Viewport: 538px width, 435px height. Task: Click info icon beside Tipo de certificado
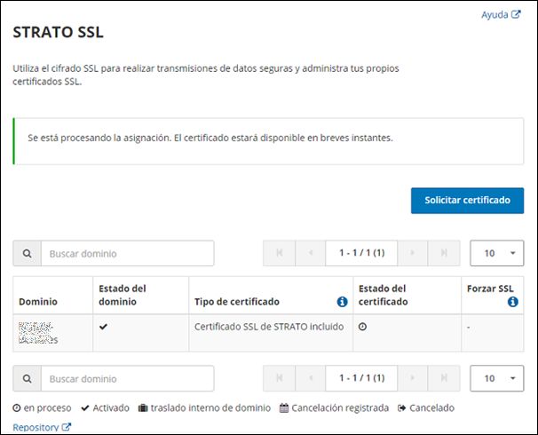coord(342,302)
